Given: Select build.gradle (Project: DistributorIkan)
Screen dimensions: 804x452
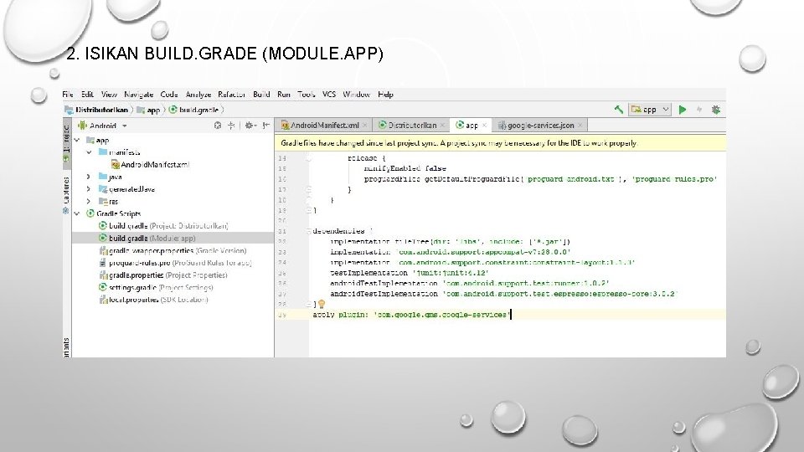Looking at the screenshot, I should pyautogui.click(x=163, y=225).
